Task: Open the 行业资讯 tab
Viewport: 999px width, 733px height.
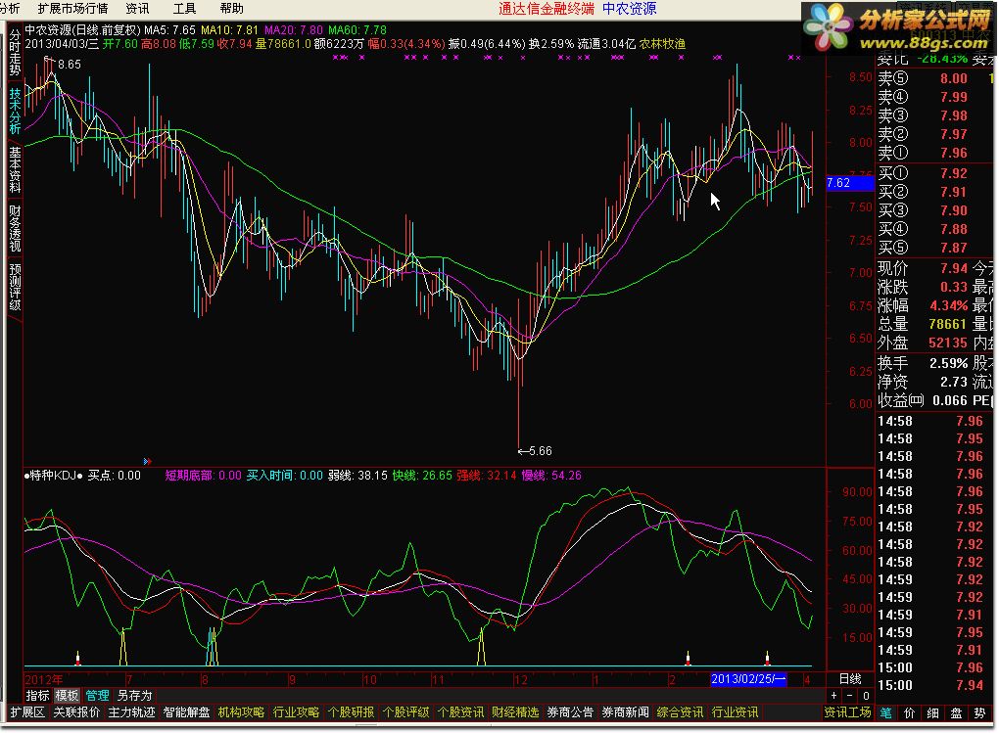Action: [x=735, y=712]
